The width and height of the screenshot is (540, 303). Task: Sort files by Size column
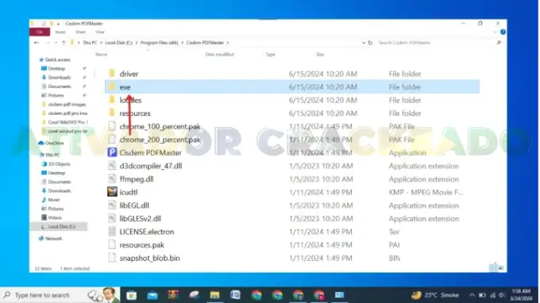point(320,55)
